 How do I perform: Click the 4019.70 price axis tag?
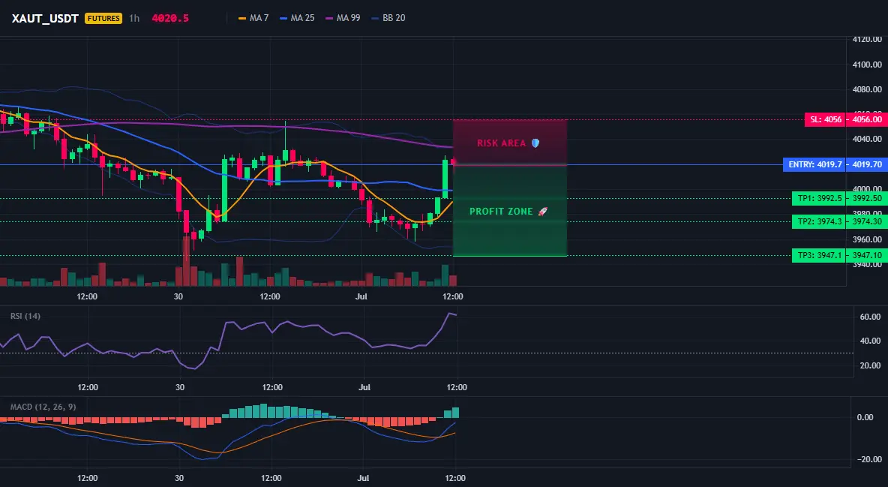click(x=867, y=165)
